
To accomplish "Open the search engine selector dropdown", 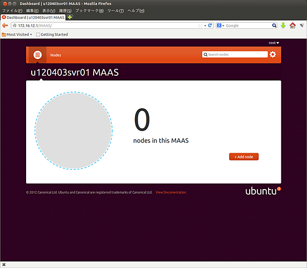I will pyautogui.click(x=221, y=26).
